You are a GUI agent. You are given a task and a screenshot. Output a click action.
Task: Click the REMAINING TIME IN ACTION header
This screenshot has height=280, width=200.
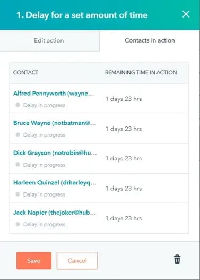141,72
